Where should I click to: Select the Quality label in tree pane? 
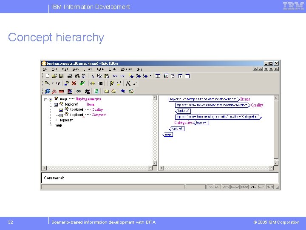(x=97, y=109)
